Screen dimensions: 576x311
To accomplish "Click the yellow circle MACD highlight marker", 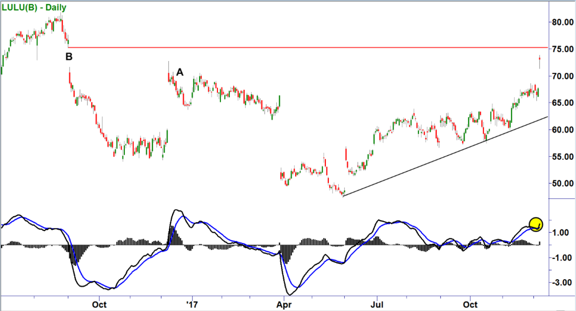I will pyautogui.click(x=536, y=224).
